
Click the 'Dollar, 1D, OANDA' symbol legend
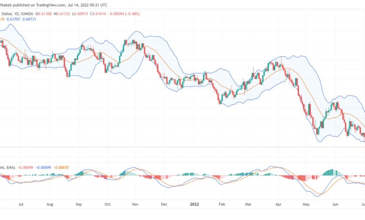pos(16,14)
